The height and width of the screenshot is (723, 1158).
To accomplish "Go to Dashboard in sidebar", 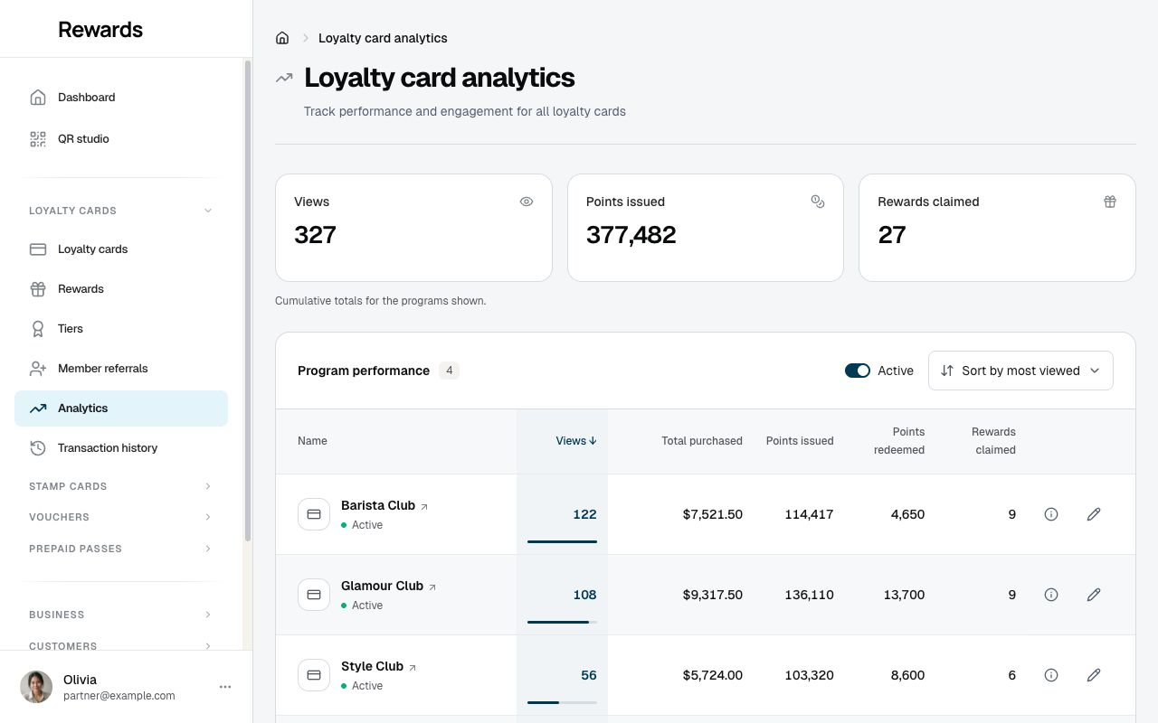I will point(121,98).
